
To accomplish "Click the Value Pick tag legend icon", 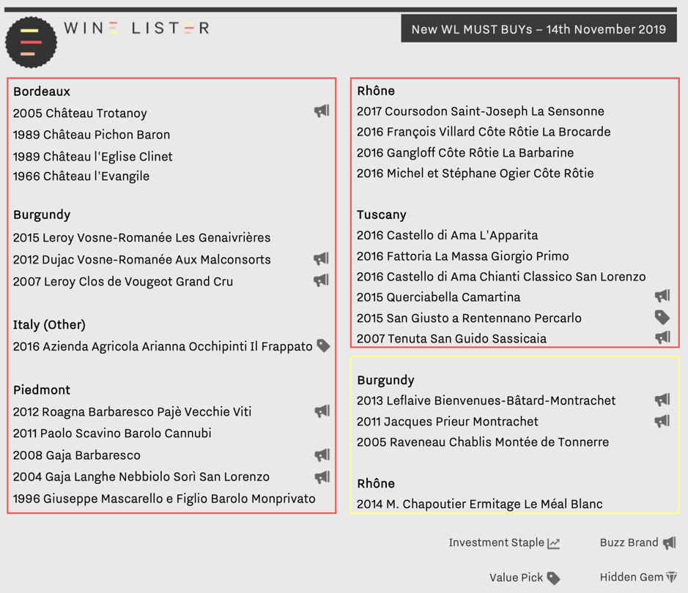I will click(x=554, y=578).
